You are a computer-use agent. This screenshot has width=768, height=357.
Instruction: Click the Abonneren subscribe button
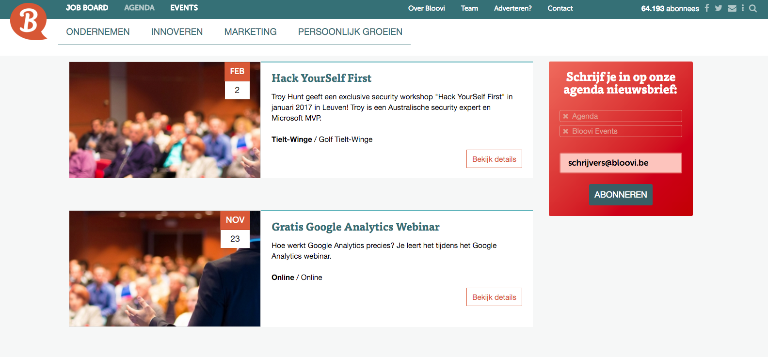(x=621, y=195)
